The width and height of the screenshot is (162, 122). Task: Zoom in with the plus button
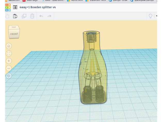coord(9,61)
